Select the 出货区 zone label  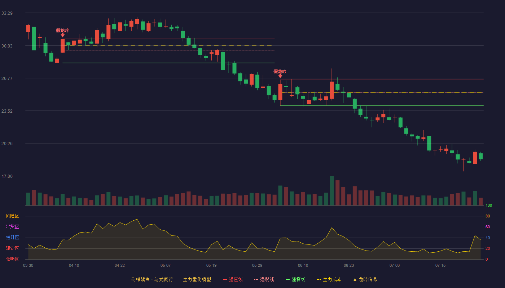tap(12, 227)
